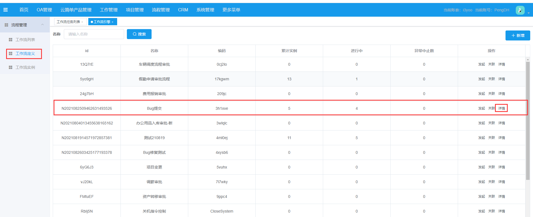Viewport: 533px width, 217px height.
Task: Collapse the 流程管理 sidebar section
Action: pyautogui.click(x=42, y=25)
